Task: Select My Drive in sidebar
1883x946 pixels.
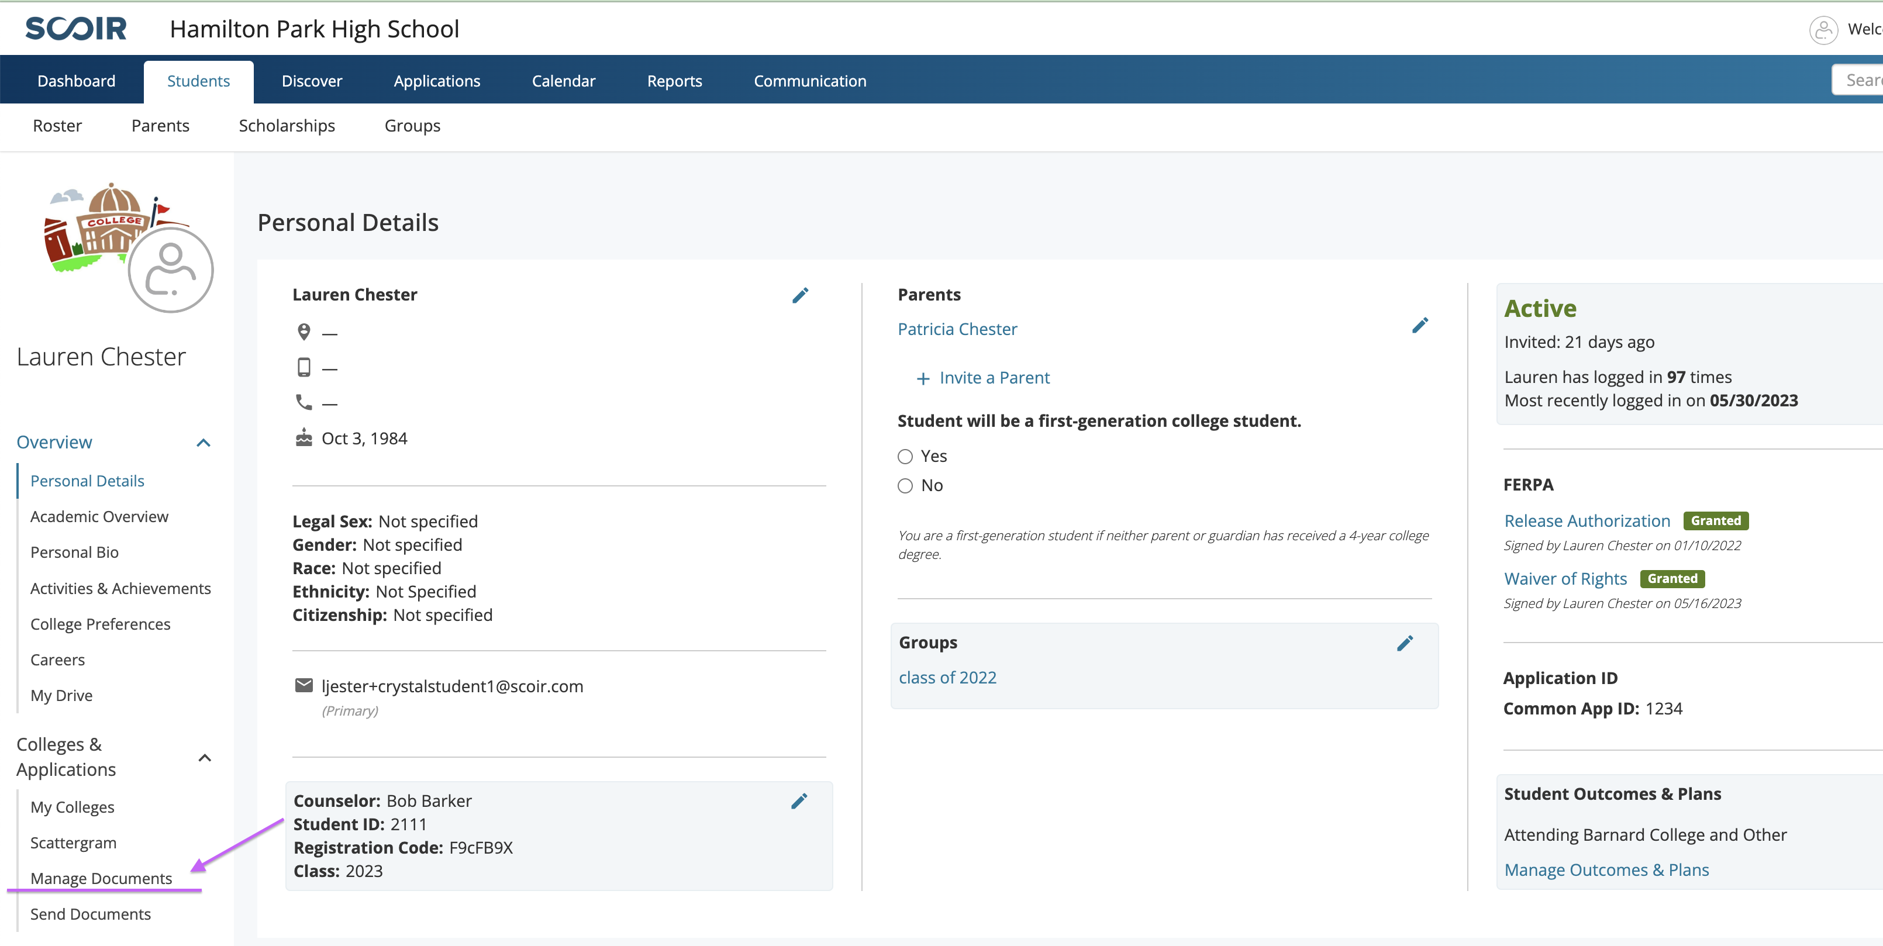Action: (61, 696)
